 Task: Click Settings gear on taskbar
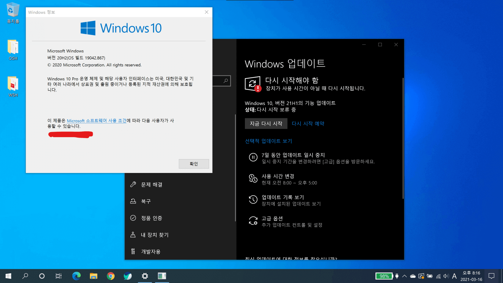pyautogui.click(x=145, y=276)
